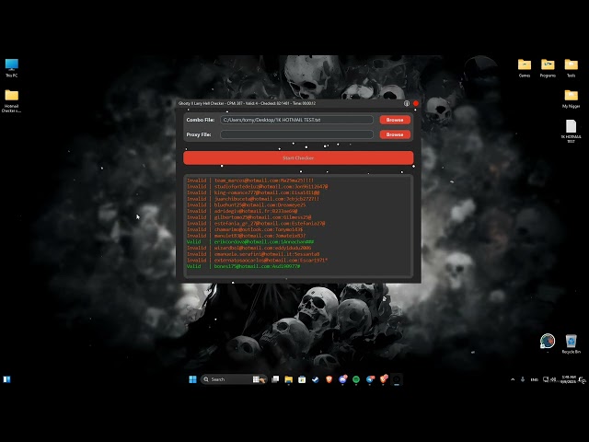This screenshot has width=589, height=442.
Task: Open Brave icon with notification badge
Action: (x=384, y=379)
